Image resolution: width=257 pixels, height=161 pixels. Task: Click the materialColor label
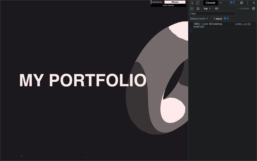pyautogui.click(x=157, y=2)
